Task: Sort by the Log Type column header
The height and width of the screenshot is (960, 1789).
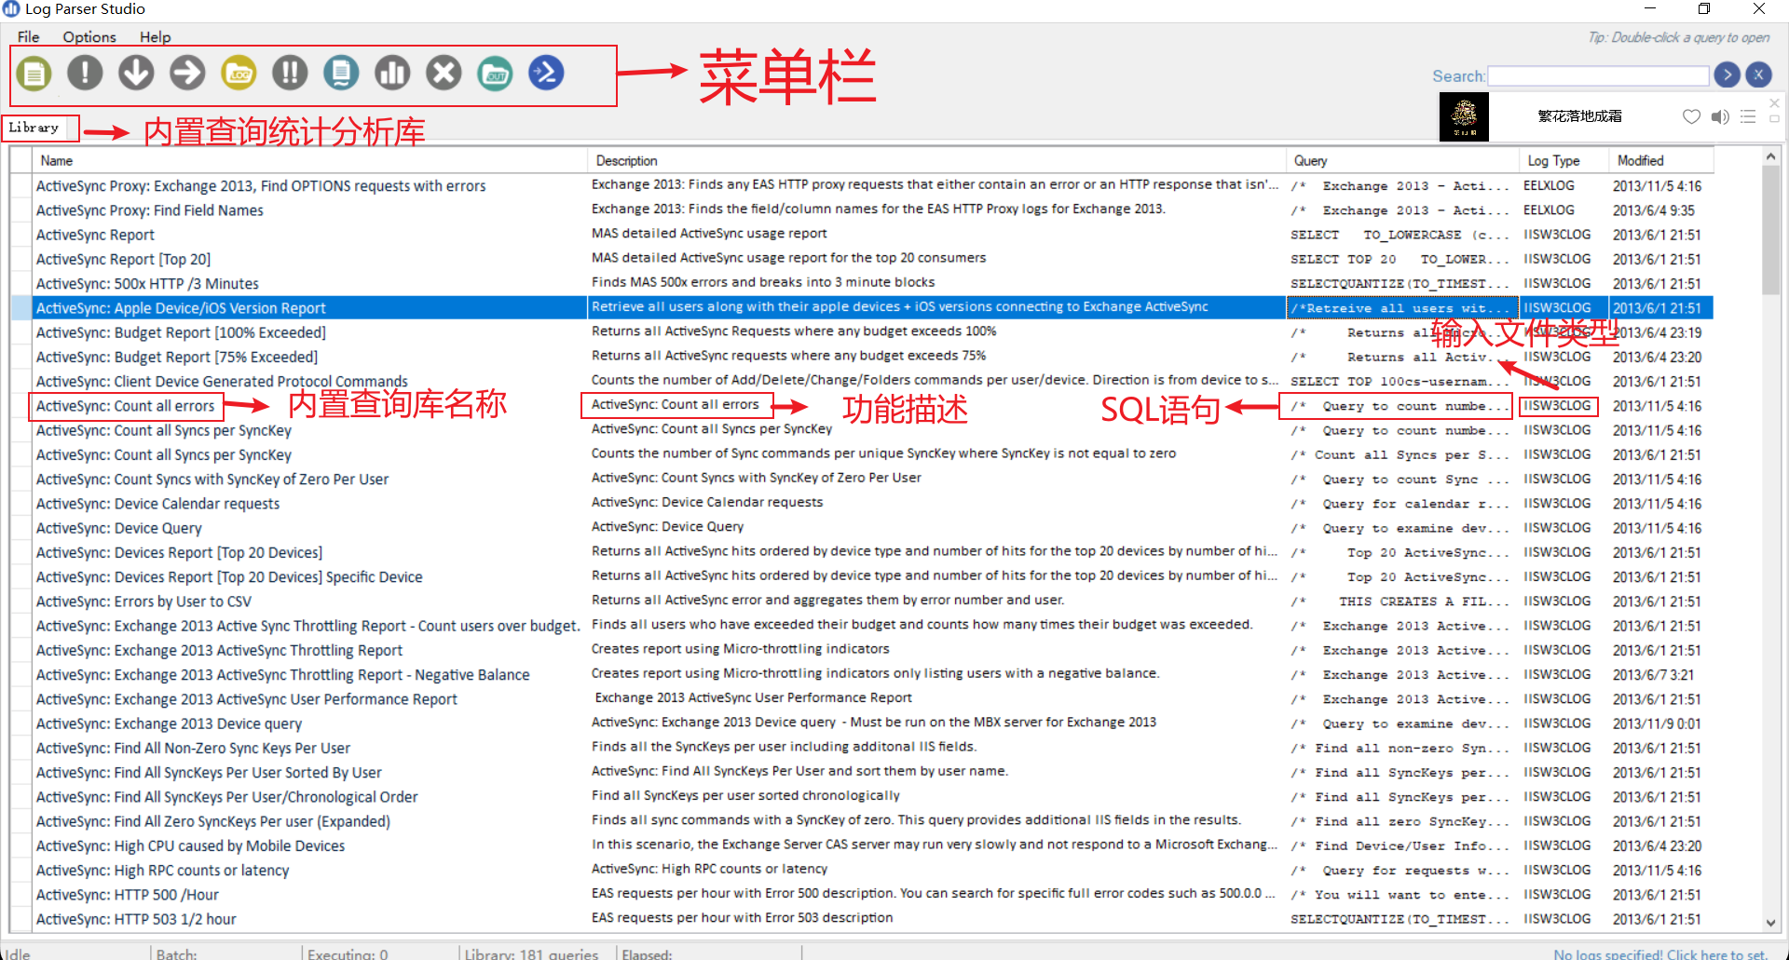Action: click(x=1564, y=160)
